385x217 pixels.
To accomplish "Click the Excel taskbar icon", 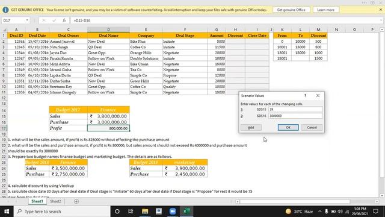I will [186, 212].
